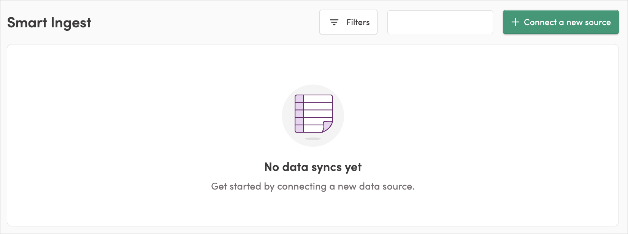628x234 pixels.
Task: Click the purple spreadsheet illustration
Action: click(314, 114)
